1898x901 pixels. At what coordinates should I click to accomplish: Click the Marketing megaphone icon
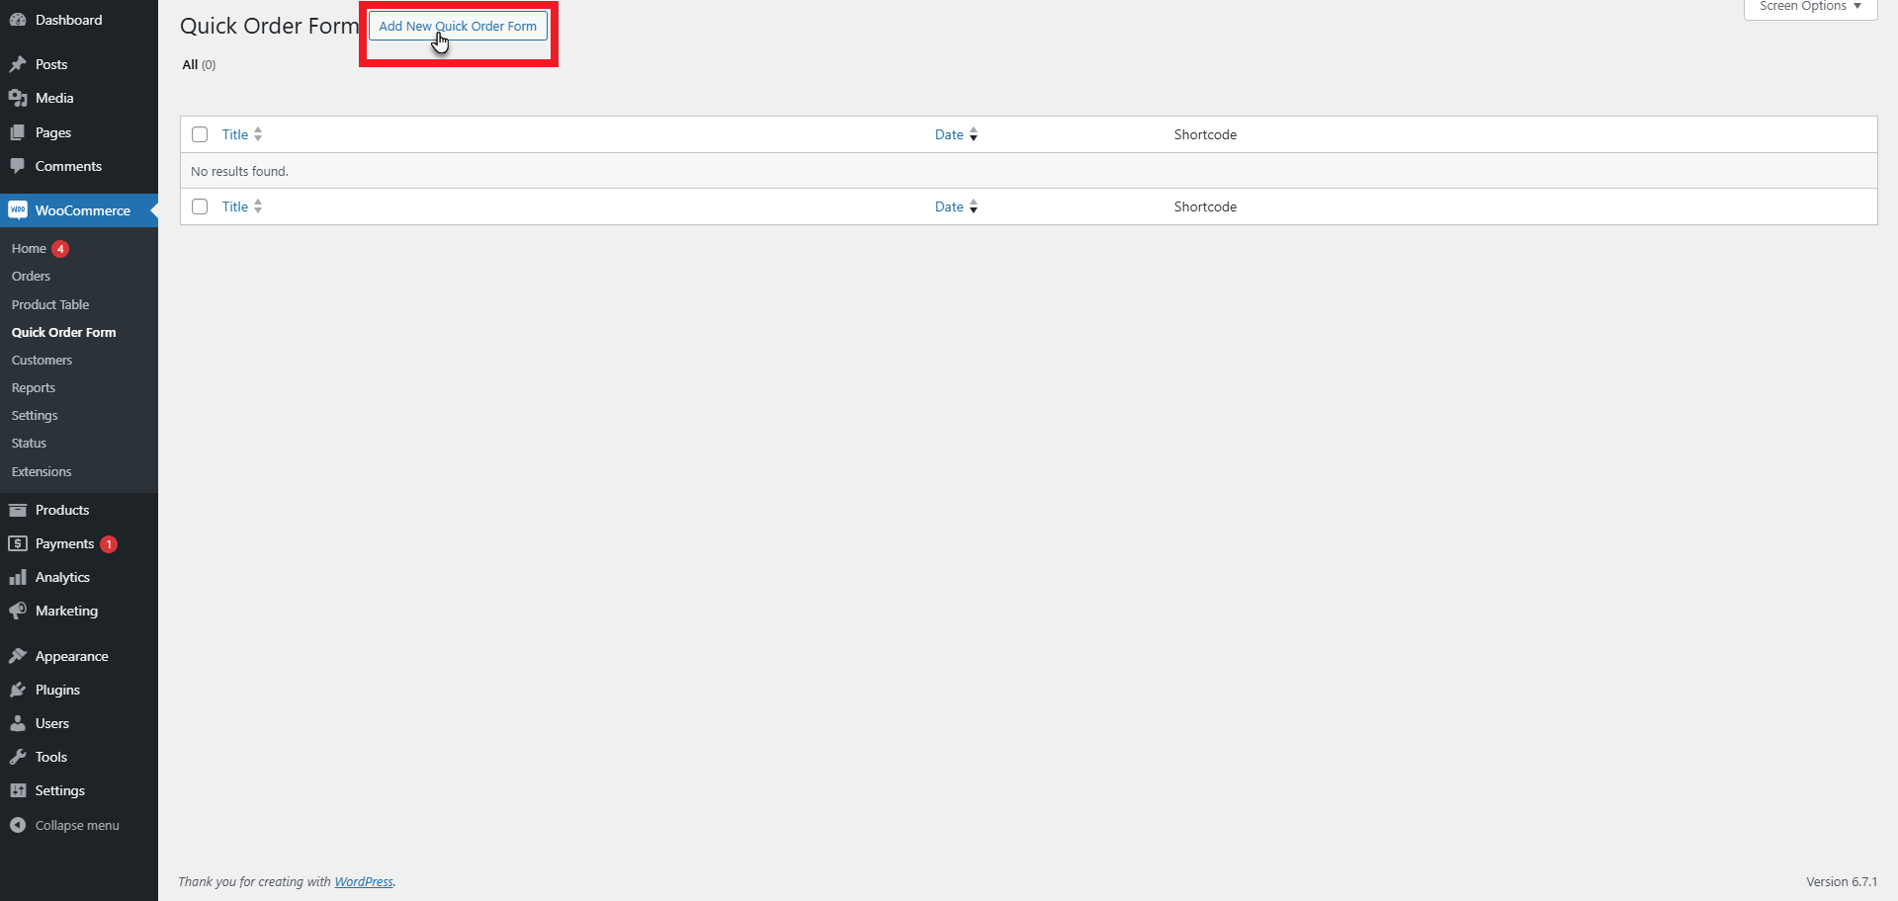[18, 610]
